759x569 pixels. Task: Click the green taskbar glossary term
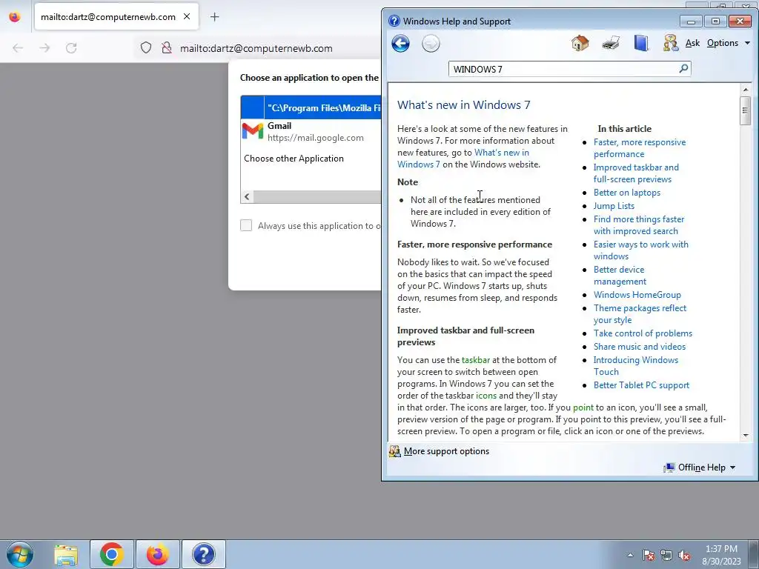coord(476,360)
